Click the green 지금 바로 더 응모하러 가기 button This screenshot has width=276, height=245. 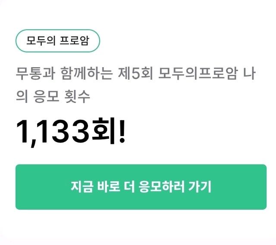coord(141,187)
